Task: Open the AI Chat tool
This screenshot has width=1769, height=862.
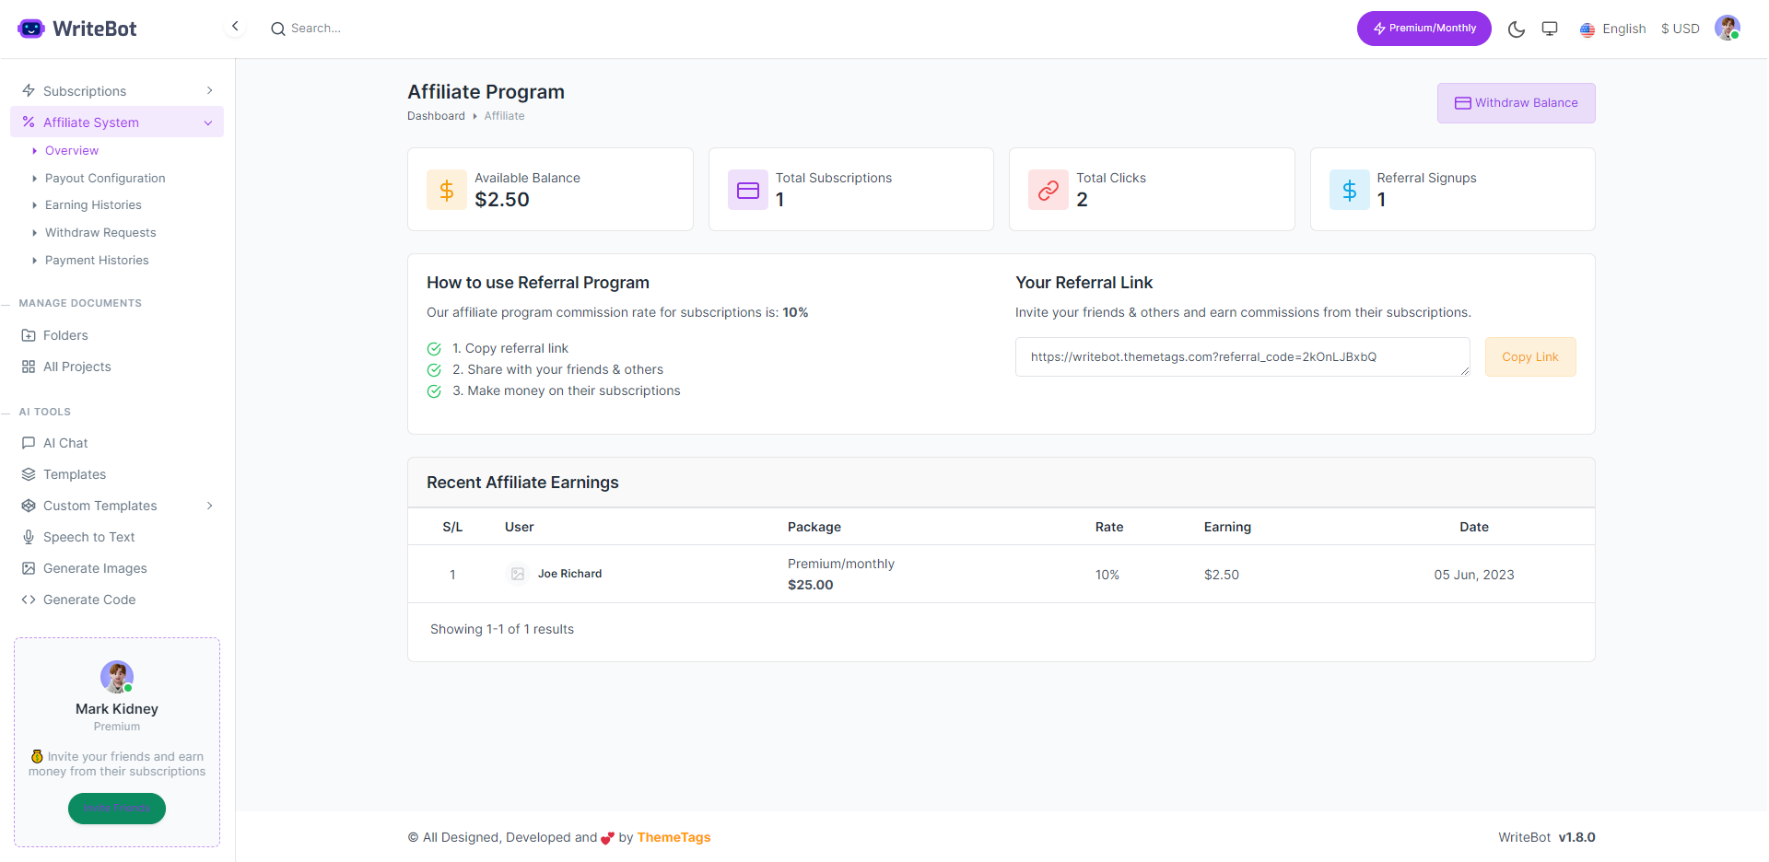Action: coord(64,443)
